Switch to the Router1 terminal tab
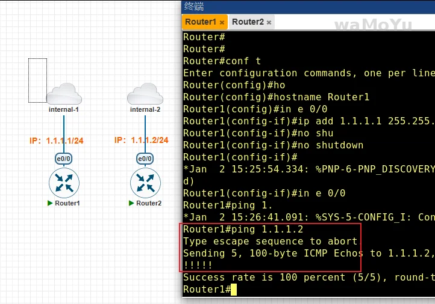This screenshot has width=435, height=304. coord(200,22)
